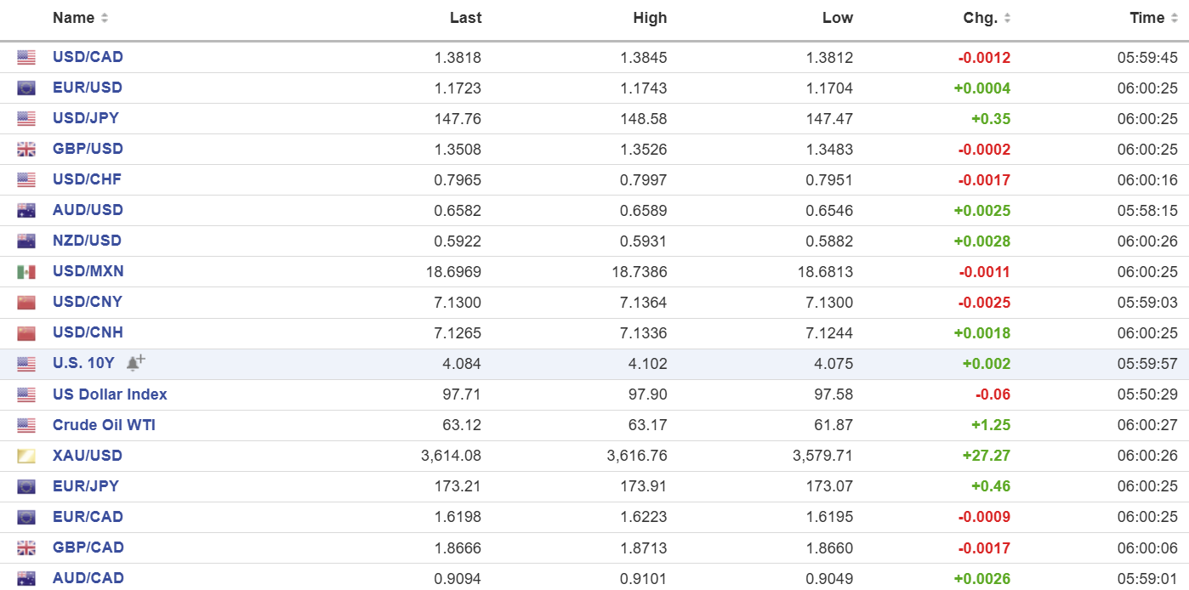Click the EU flag icon beside EUR/CAD
The image size is (1189, 590).
click(26, 517)
